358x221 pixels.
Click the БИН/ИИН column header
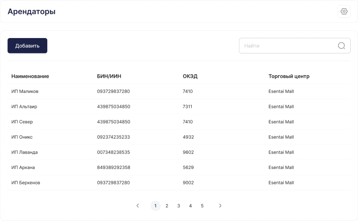click(x=109, y=76)
